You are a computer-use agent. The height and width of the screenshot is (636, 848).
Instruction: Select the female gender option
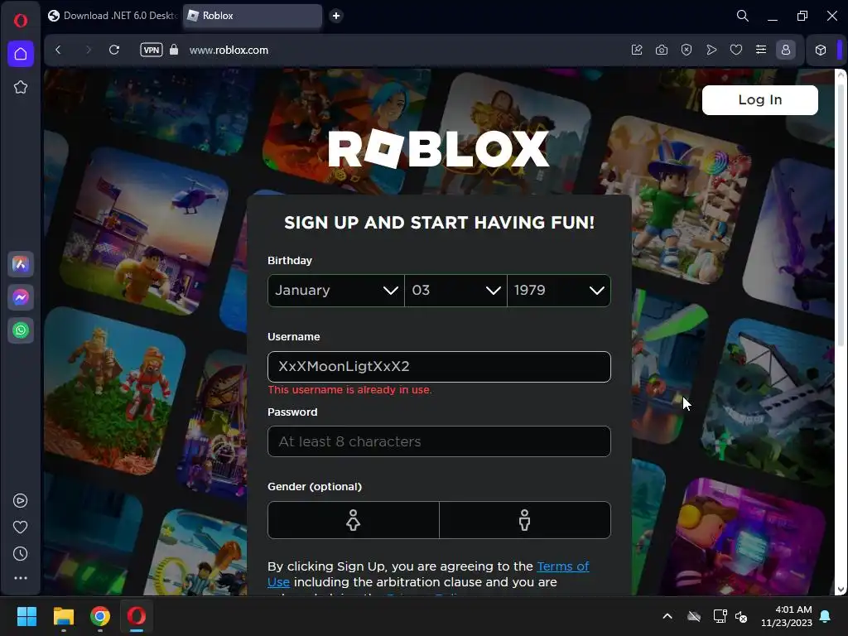pyautogui.click(x=353, y=520)
